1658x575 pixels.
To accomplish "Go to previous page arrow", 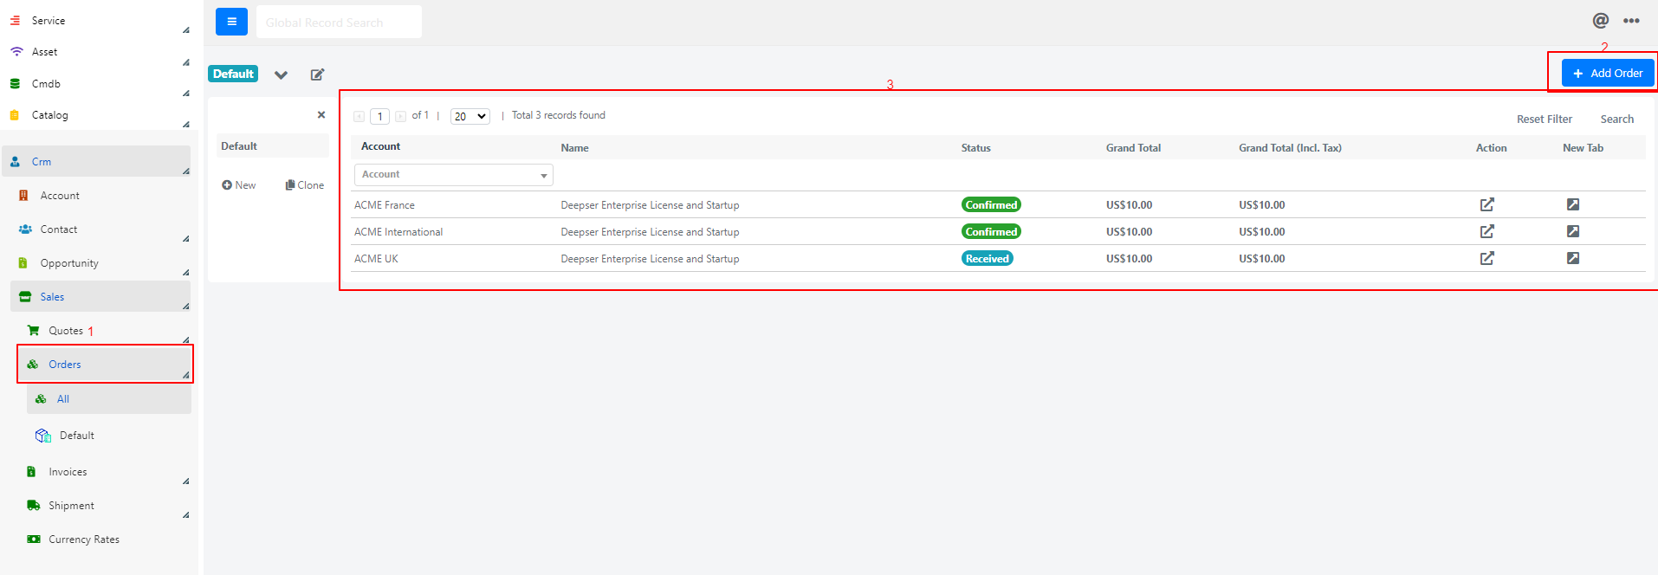I will (359, 116).
